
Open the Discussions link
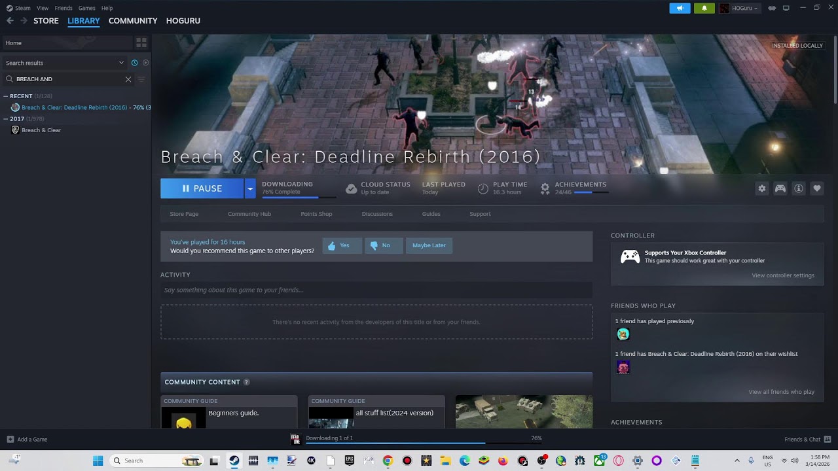click(377, 214)
